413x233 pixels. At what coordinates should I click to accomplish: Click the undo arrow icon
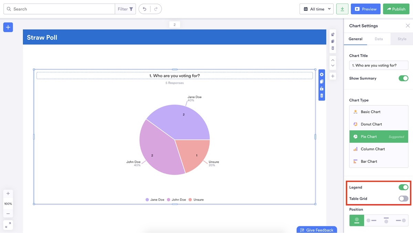point(144,9)
